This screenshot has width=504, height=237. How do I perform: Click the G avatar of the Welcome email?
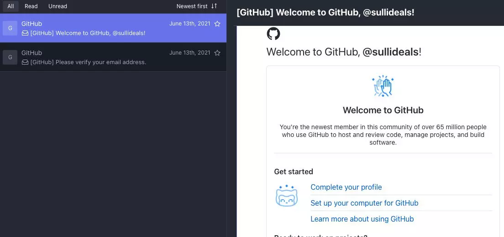(x=10, y=28)
